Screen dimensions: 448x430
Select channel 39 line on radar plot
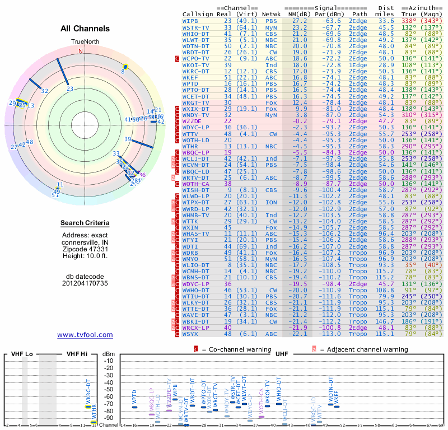142,144
